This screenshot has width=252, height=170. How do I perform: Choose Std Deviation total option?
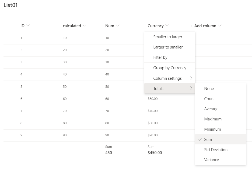216,150
